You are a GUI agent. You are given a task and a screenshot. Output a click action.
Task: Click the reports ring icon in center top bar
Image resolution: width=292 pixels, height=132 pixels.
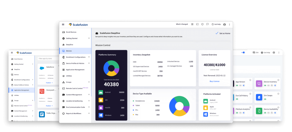click(x=202, y=24)
